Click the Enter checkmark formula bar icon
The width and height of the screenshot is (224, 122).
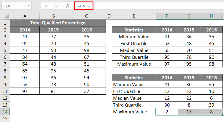coord(57,6)
